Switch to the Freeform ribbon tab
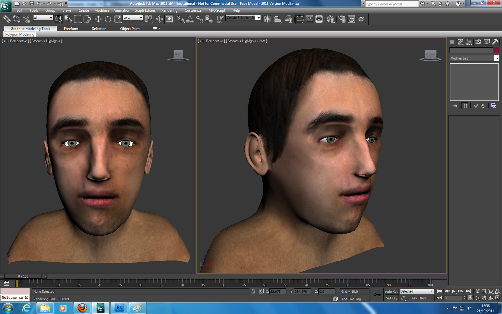The height and width of the screenshot is (314, 502). (71, 28)
